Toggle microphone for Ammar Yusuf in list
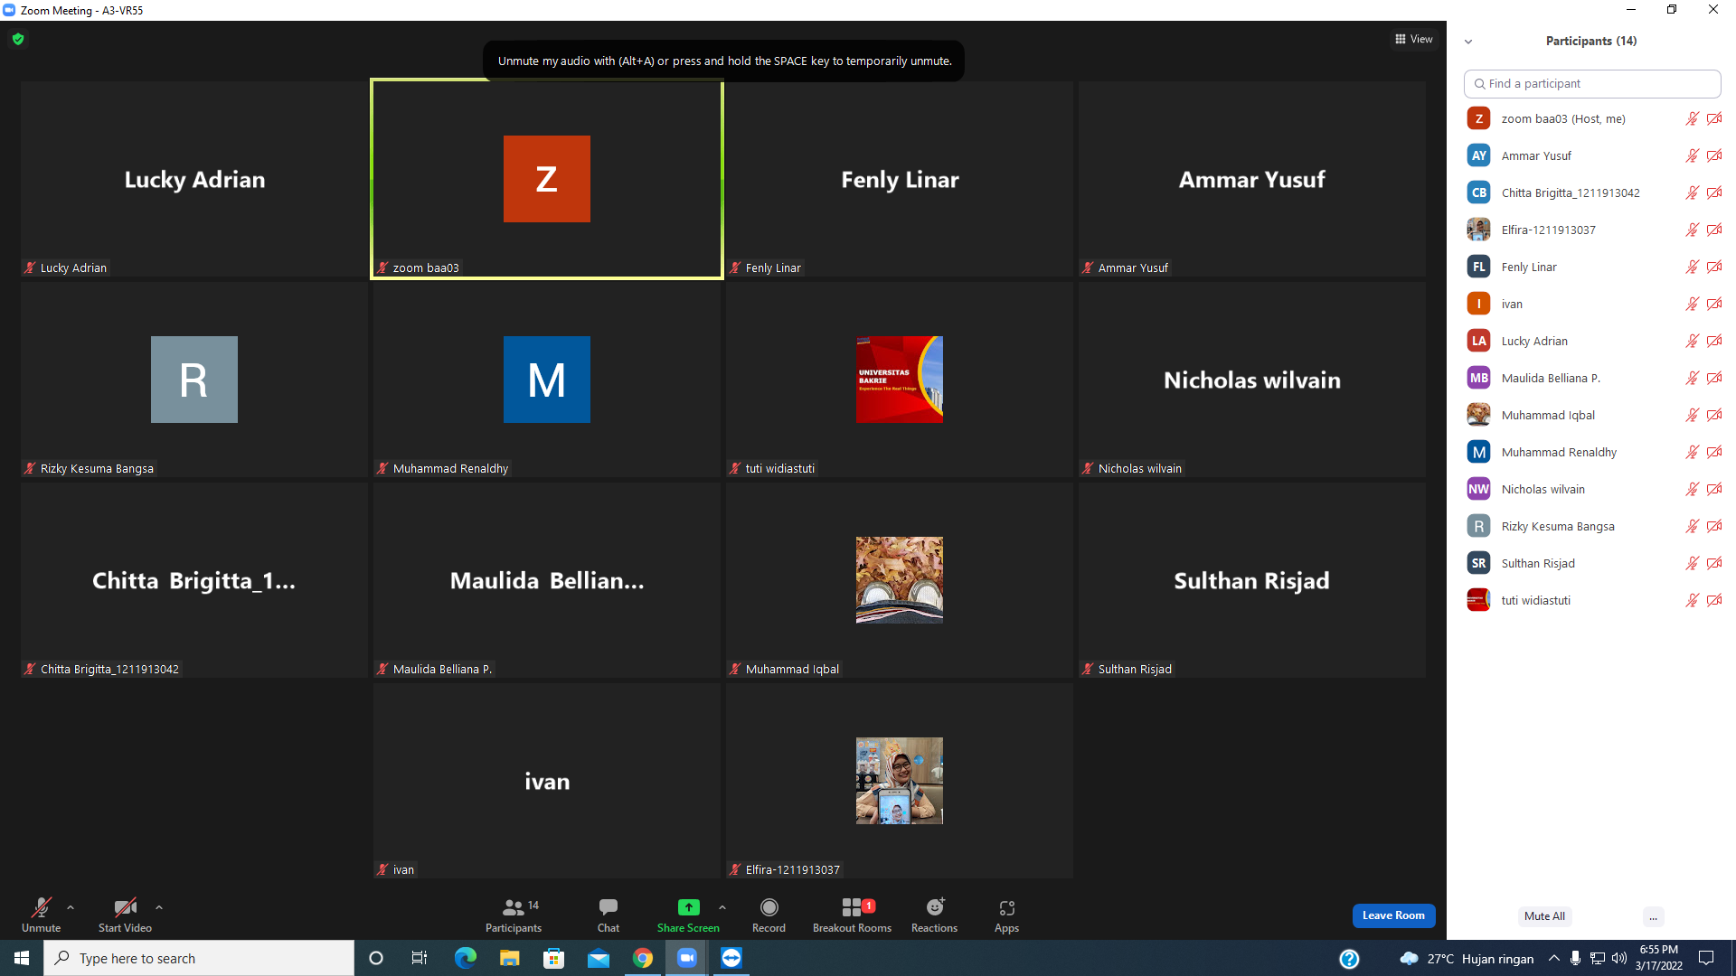This screenshot has height=976, width=1736. tap(1692, 155)
